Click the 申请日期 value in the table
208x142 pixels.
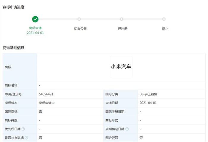(148, 103)
